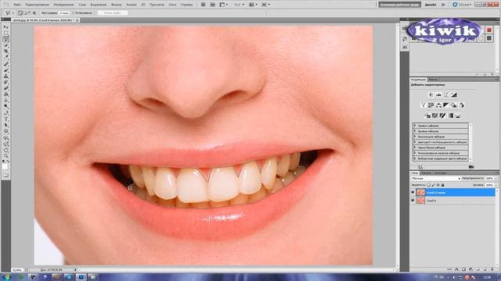Open the Изображение menu
Image resolution: width=501 pixels, height=281 pixels.
[63, 5]
